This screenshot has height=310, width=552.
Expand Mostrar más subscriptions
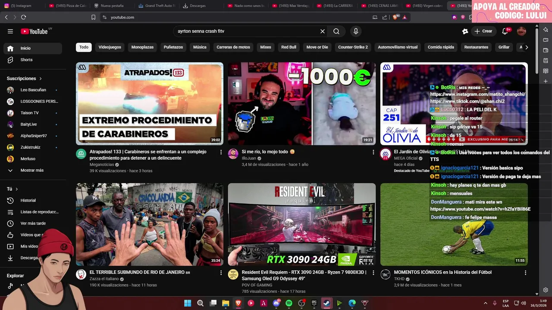32,170
